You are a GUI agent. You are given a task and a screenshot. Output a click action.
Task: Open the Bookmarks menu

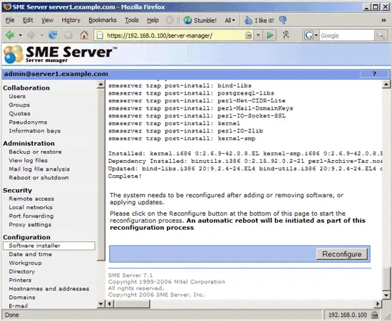[103, 20]
